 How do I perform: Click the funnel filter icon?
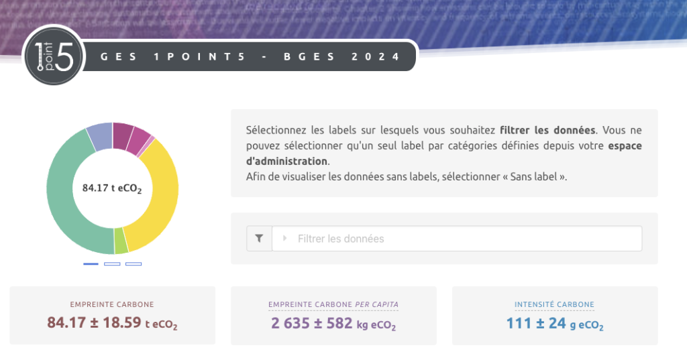click(x=259, y=239)
